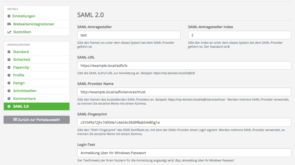Click the gear icon next to Paperclip
The height and width of the screenshot is (165, 295).
coord(9,67)
